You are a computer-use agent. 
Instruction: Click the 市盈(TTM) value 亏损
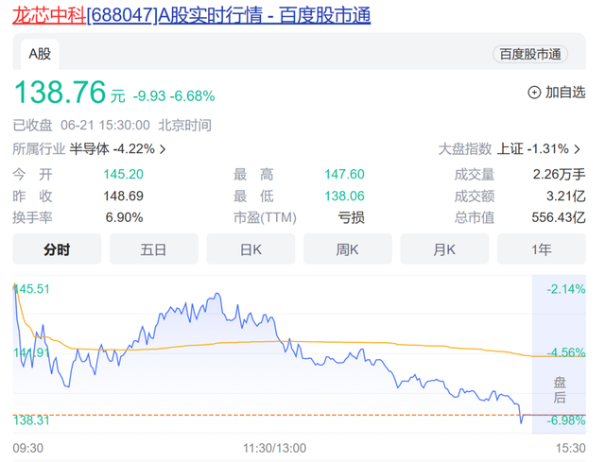tap(351, 217)
